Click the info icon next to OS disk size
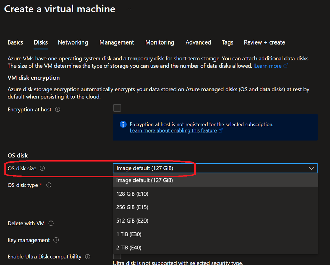The image size is (330, 265). [x=42, y=169]
